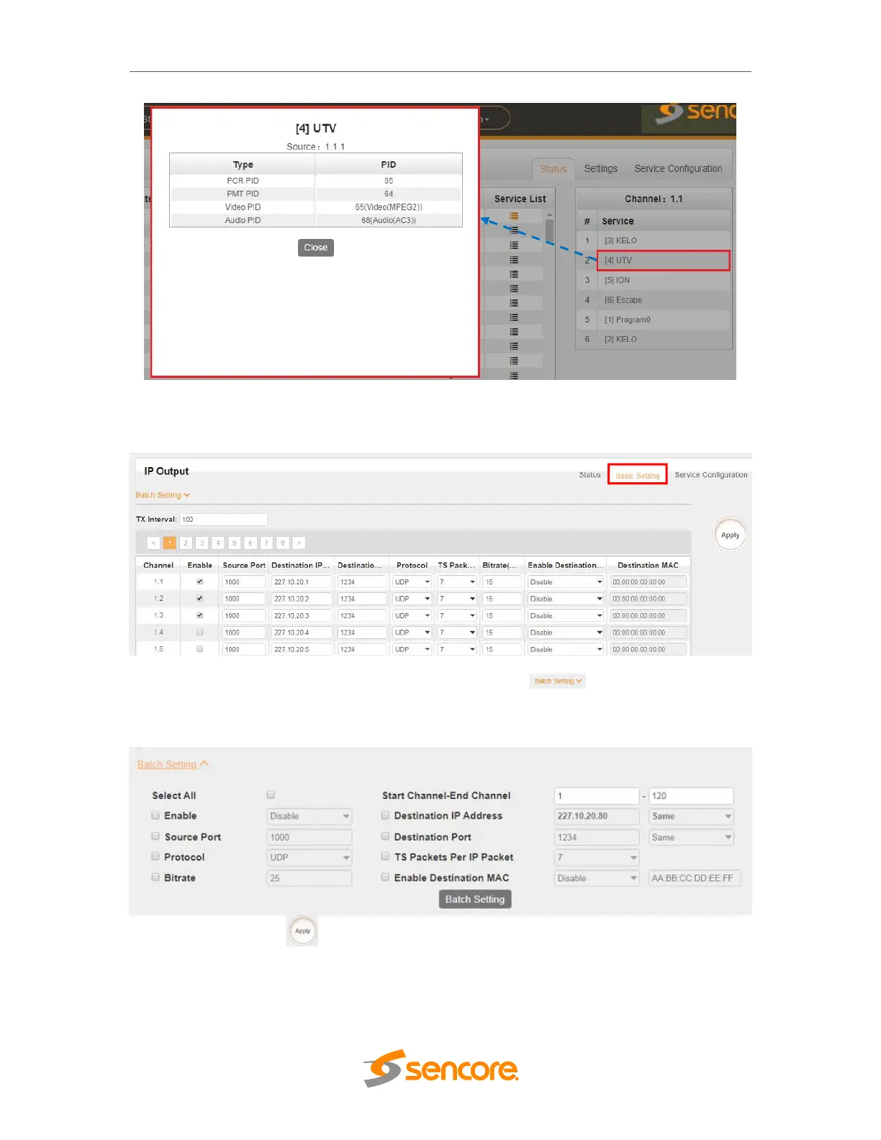Open Enable Destination dropdown for channel 1.3

click(566, 615)
